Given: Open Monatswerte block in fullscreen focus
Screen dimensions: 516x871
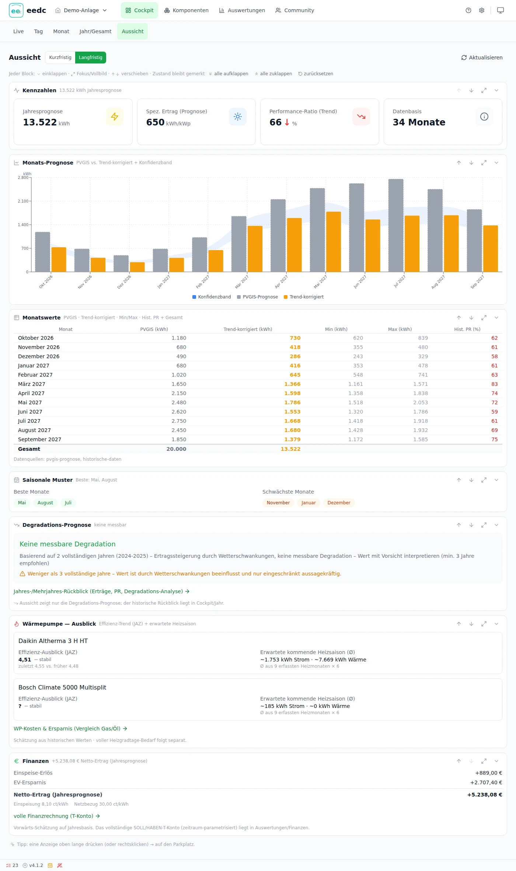Looking at the screenshot, I should 484,318.
